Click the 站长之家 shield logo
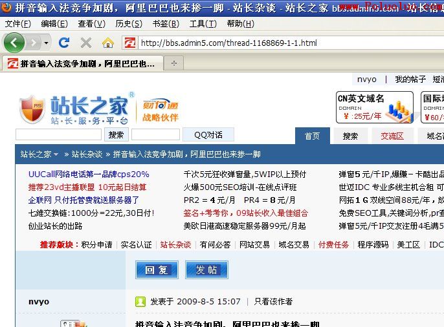 click(32, 107)
